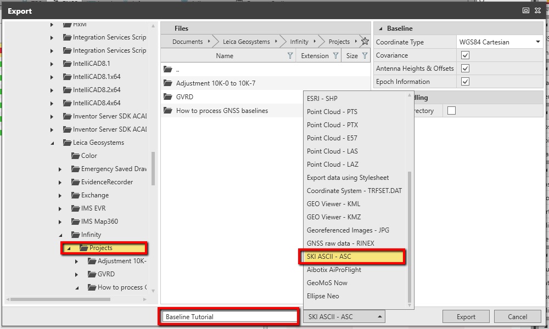Click the favorites star icon in breadcrumb bar
549x329 pixels.
365,42
